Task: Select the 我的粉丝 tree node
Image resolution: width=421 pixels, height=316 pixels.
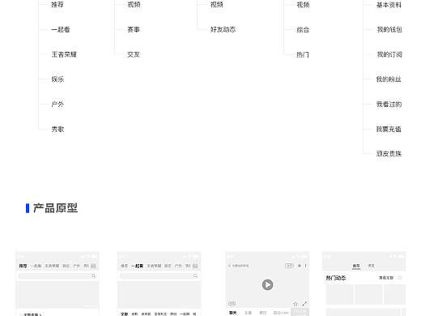Action: click(x=389, y=79)
